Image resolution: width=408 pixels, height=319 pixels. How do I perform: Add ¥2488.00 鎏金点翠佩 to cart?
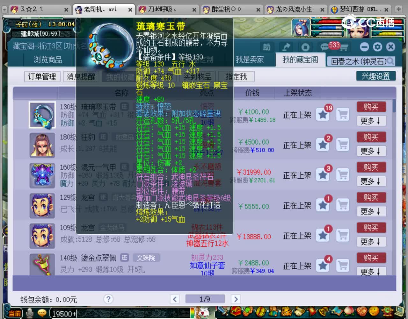(343, 266)
